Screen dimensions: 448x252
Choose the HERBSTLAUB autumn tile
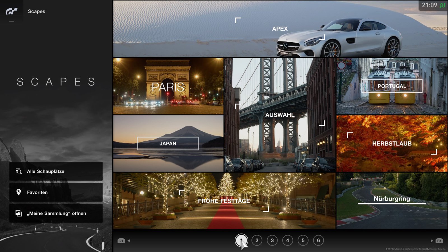pyautogui.click(x=392, y=143)
